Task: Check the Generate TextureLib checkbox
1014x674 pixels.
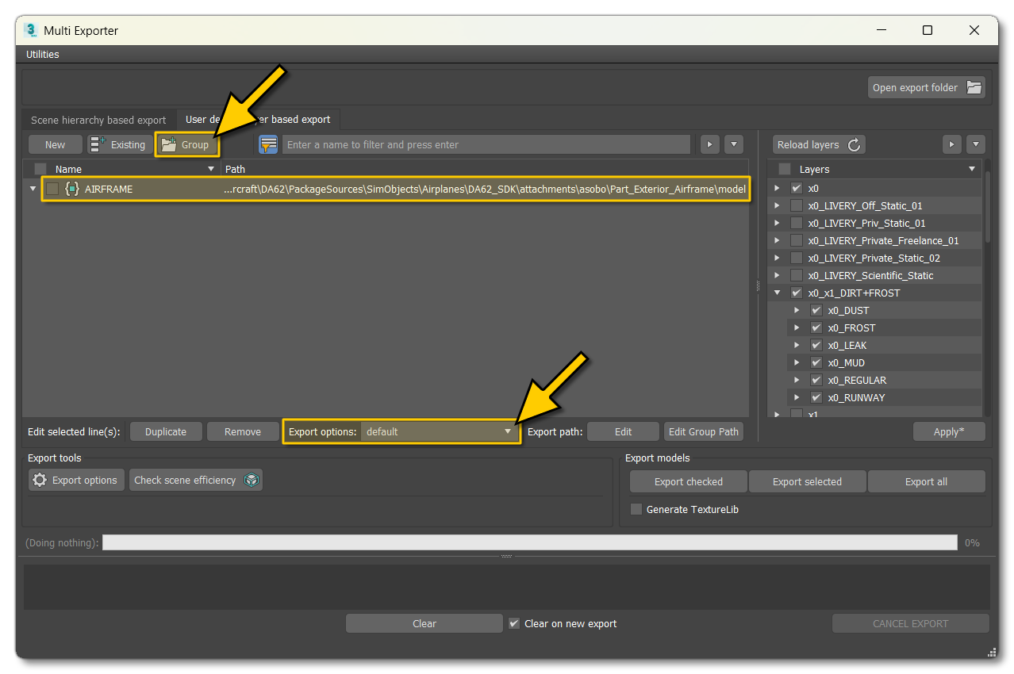Action: pos(636,509)
